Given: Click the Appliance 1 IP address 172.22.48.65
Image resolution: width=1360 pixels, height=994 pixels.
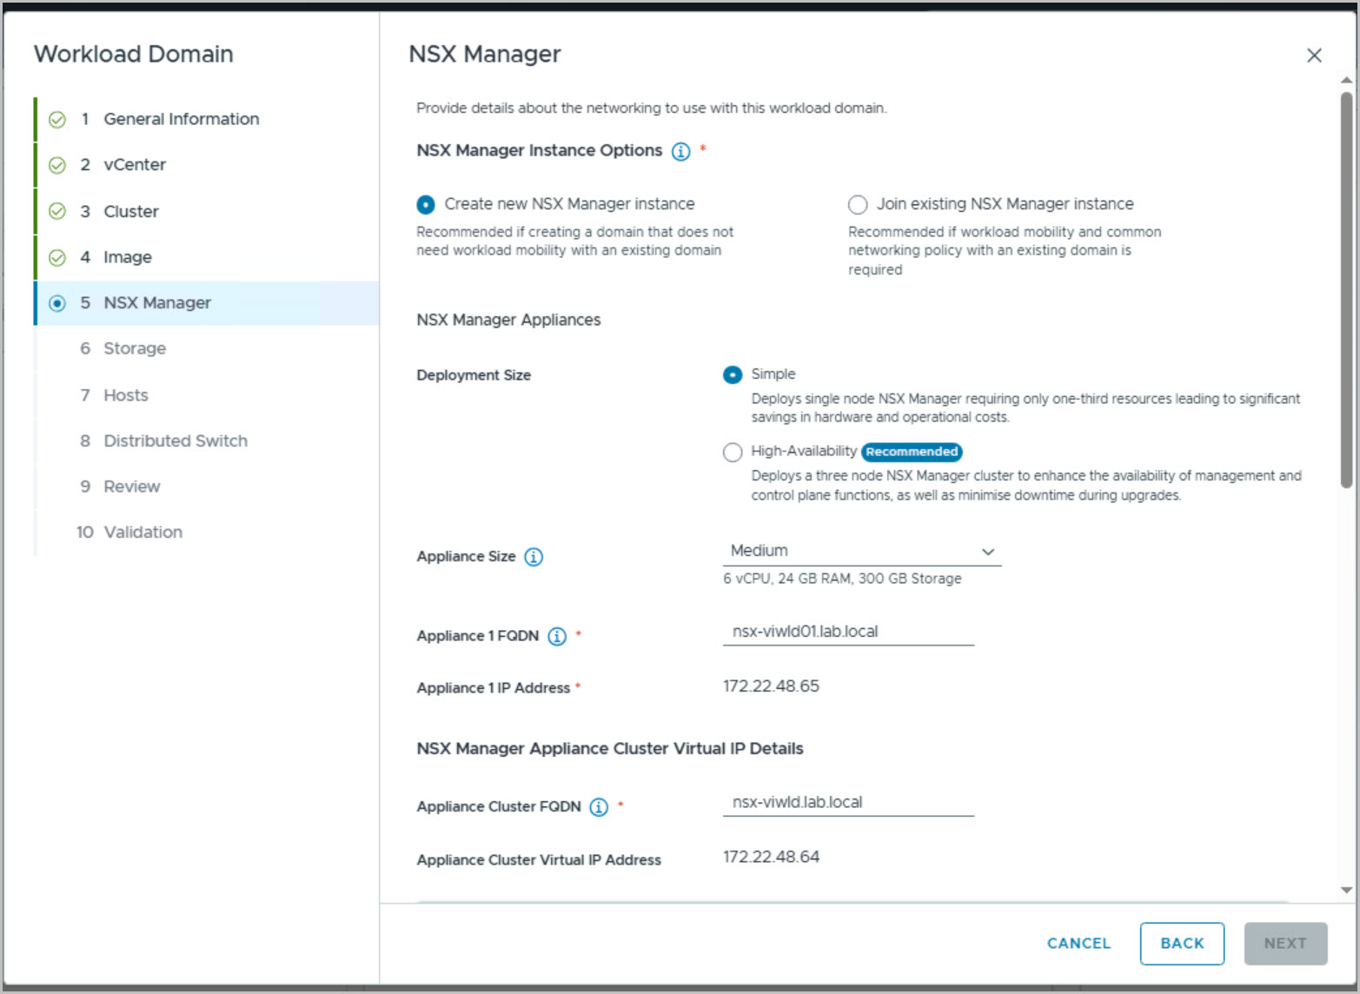Looking at the screenshot, I should tap(771, 686).
